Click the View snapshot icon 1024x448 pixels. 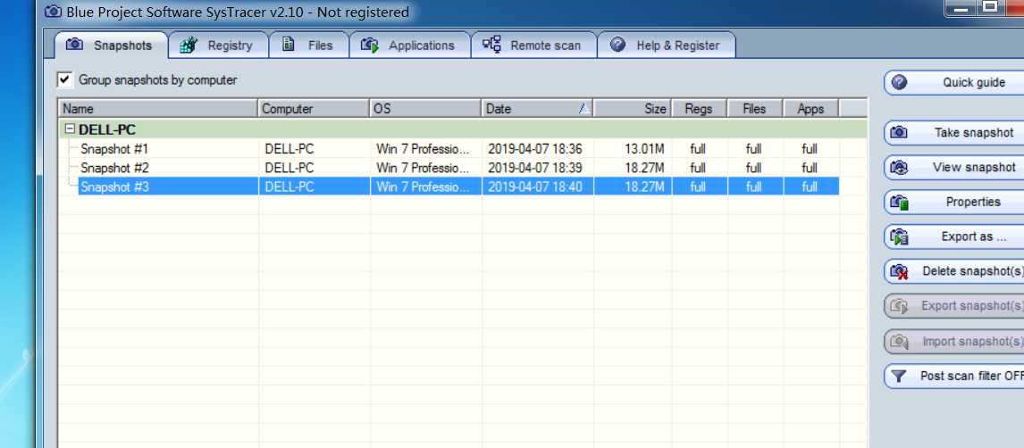[899, 168]
